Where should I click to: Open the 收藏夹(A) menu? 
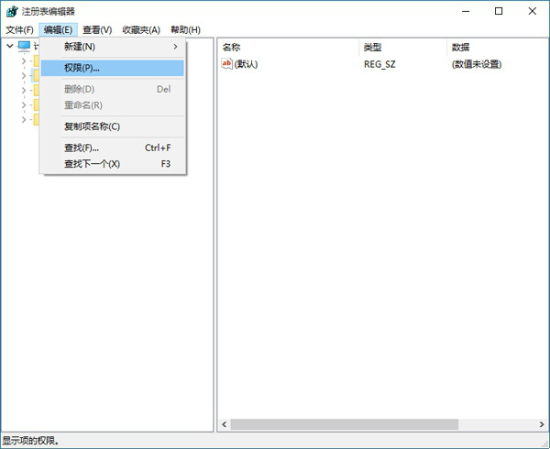[x=141, y=30]
